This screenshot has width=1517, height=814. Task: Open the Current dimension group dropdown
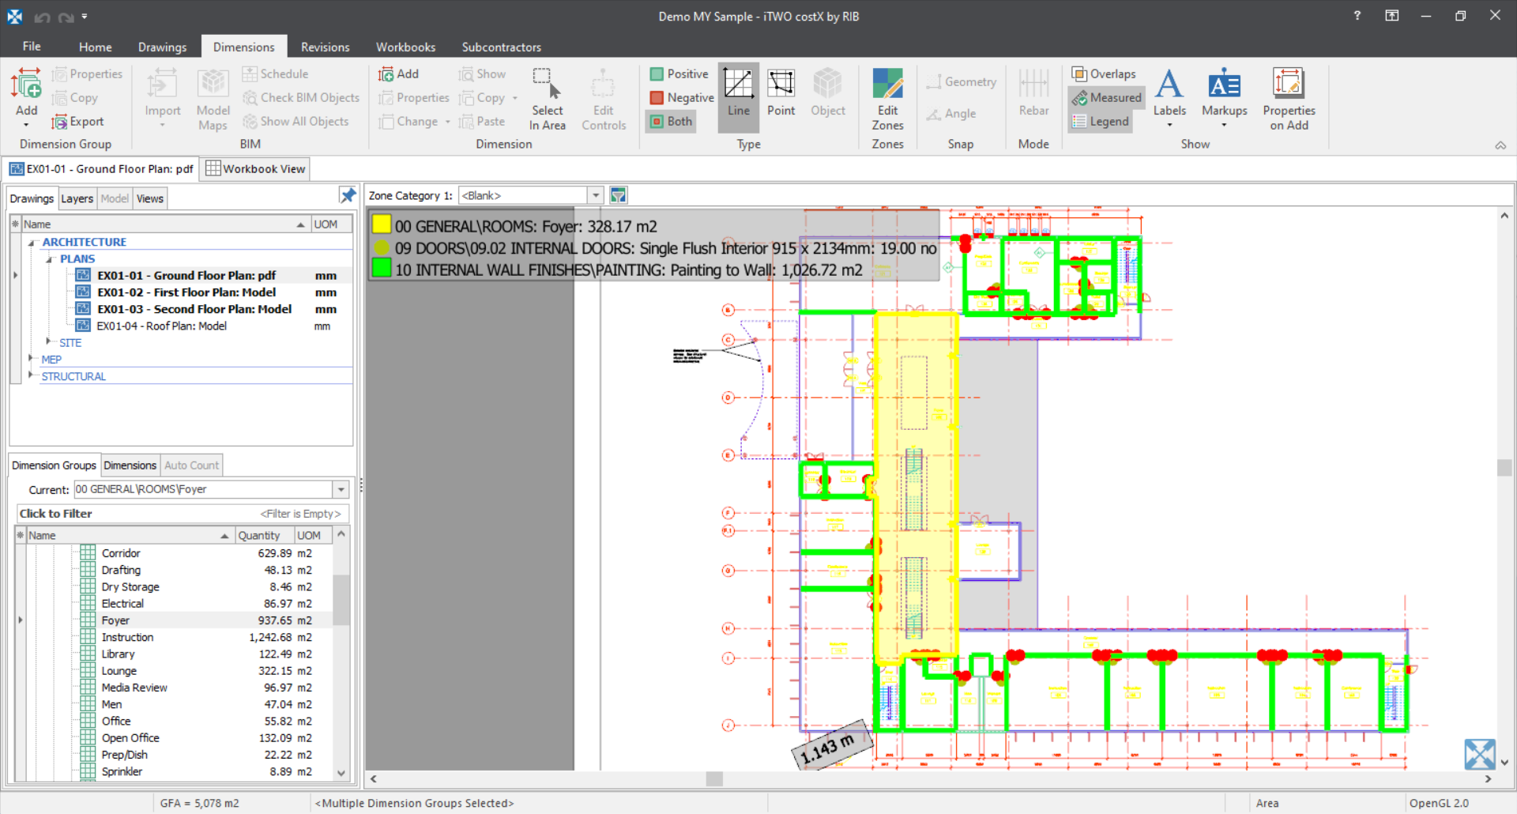341,490
